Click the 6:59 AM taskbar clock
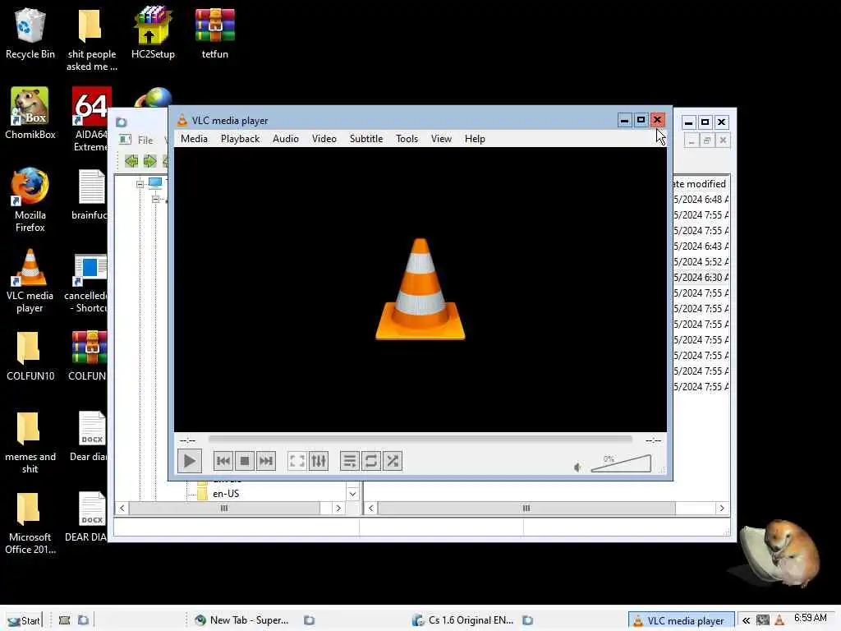 click(811, 618)
